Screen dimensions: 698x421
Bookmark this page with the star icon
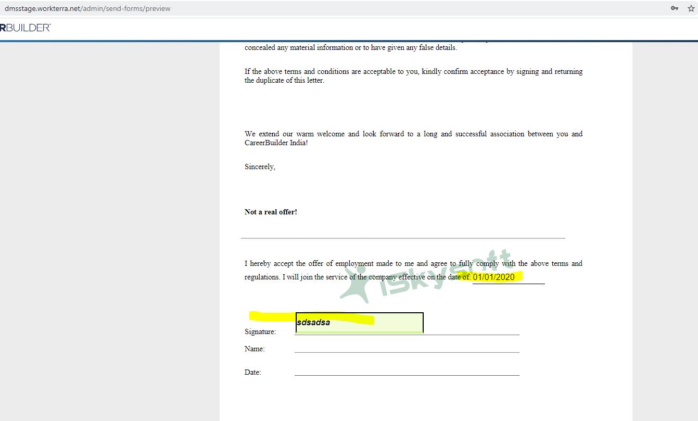click(x=690, y=8)
